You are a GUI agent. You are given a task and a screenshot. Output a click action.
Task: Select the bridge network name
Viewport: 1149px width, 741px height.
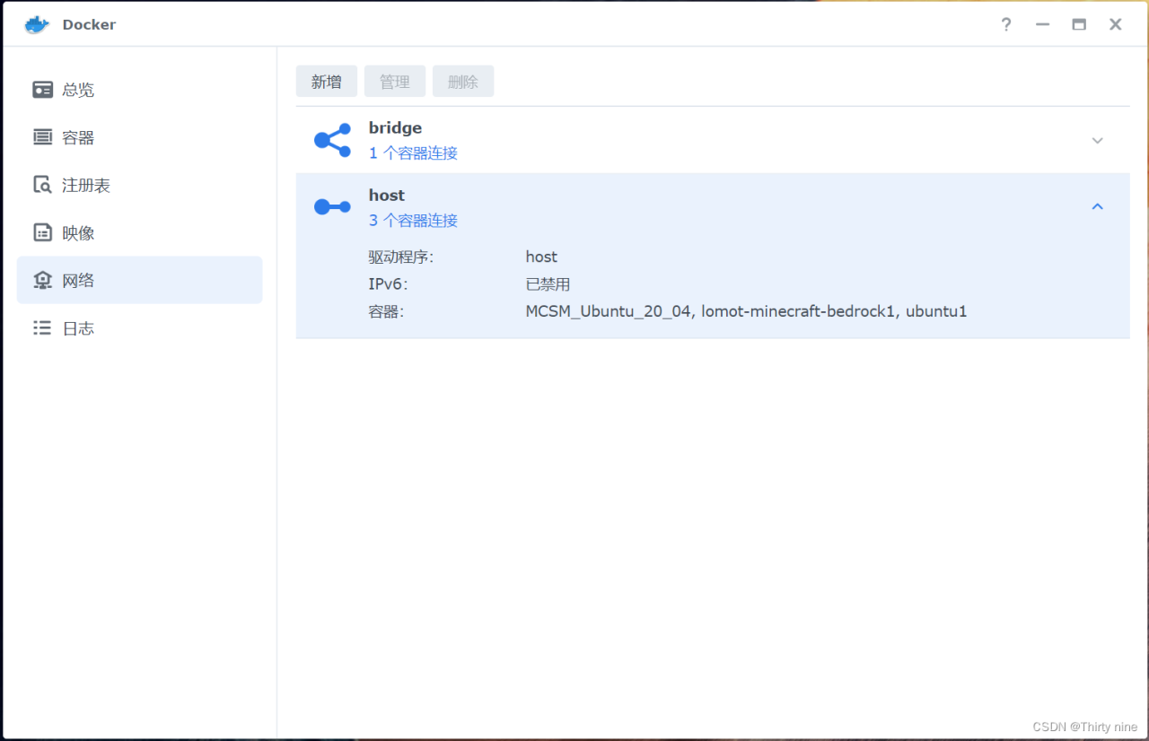click(x=395, y=128)
